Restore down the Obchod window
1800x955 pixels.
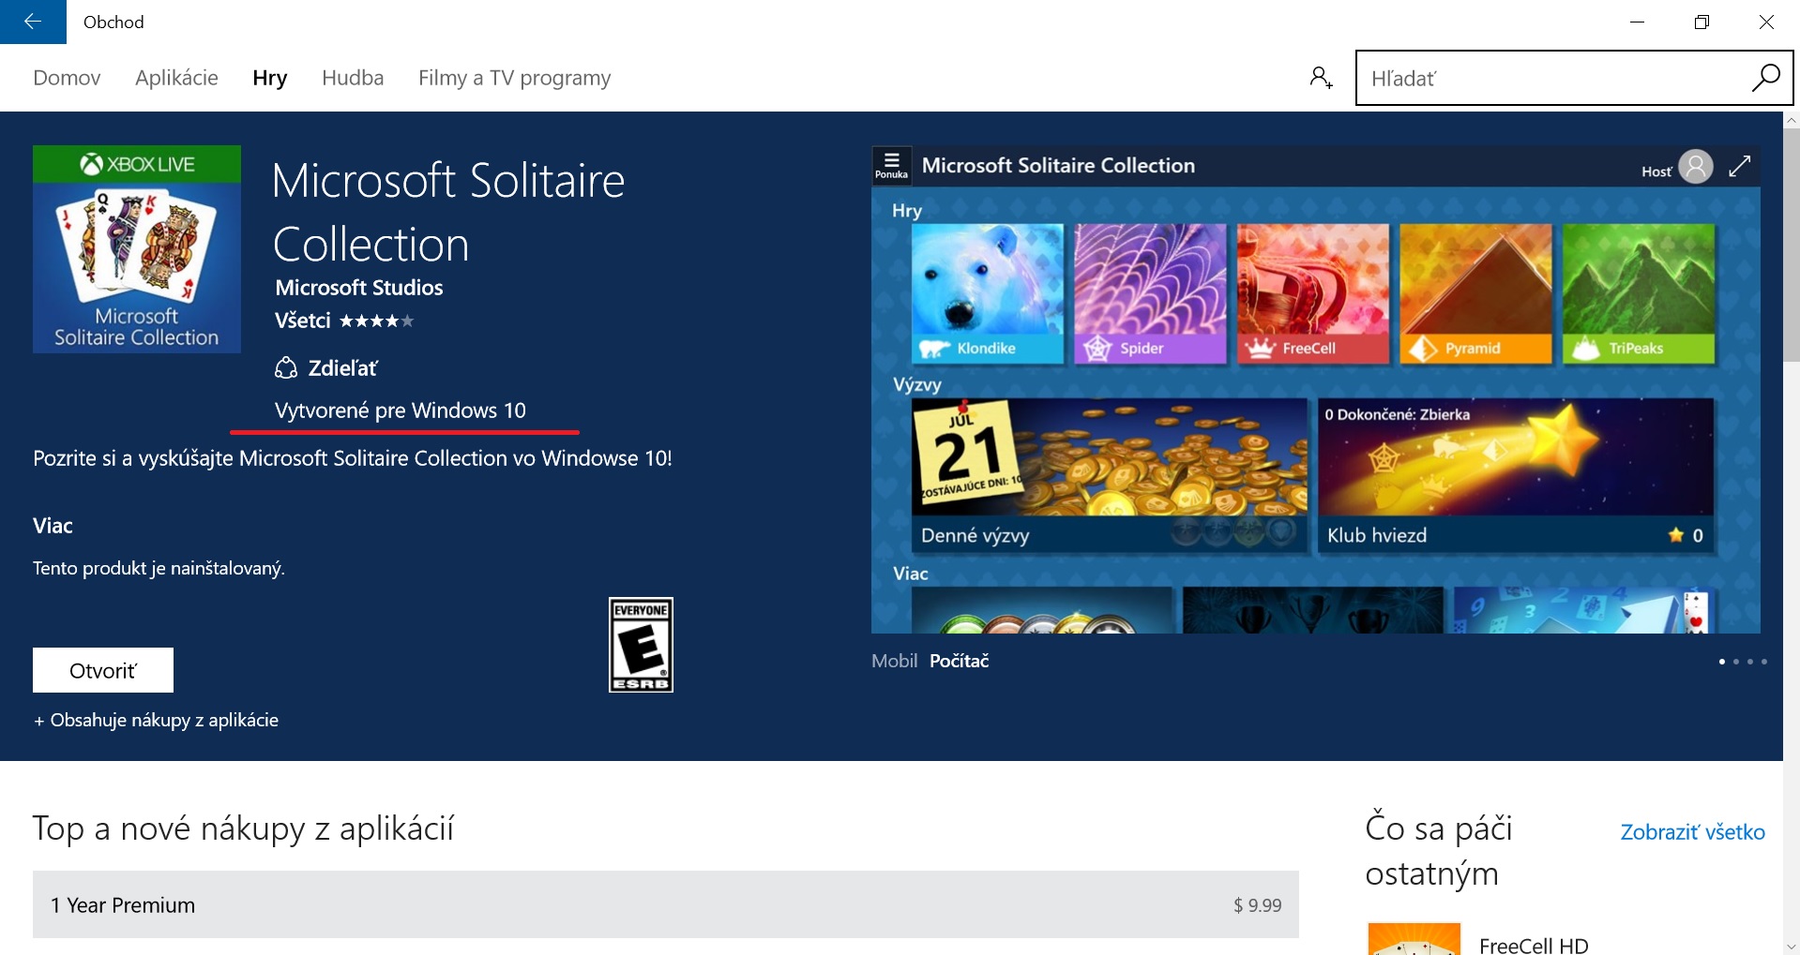(1702, 22)
